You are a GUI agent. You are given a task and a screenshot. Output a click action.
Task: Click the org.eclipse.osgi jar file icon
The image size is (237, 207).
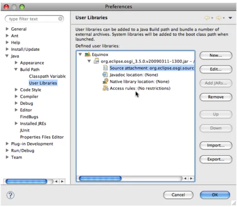pos(97,61)
